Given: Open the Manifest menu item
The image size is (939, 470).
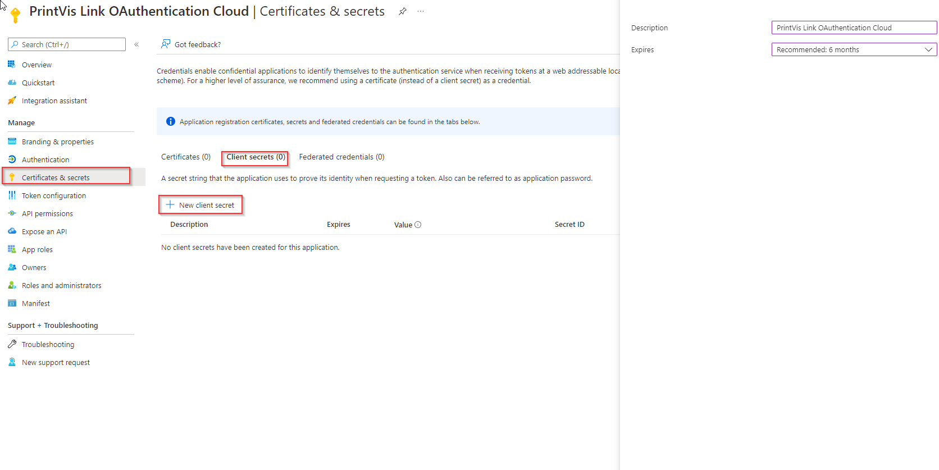Looking at the screenshot, I should (35, 304).
